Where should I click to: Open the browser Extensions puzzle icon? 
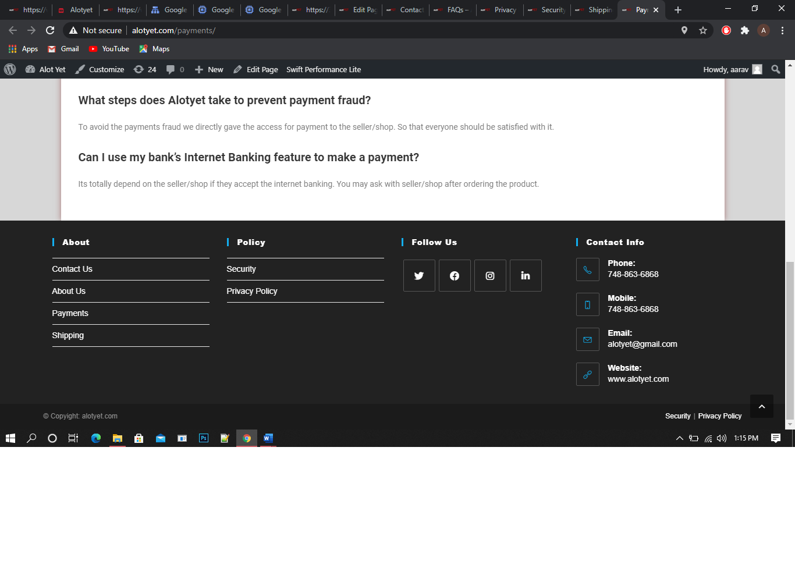(744, 30)
